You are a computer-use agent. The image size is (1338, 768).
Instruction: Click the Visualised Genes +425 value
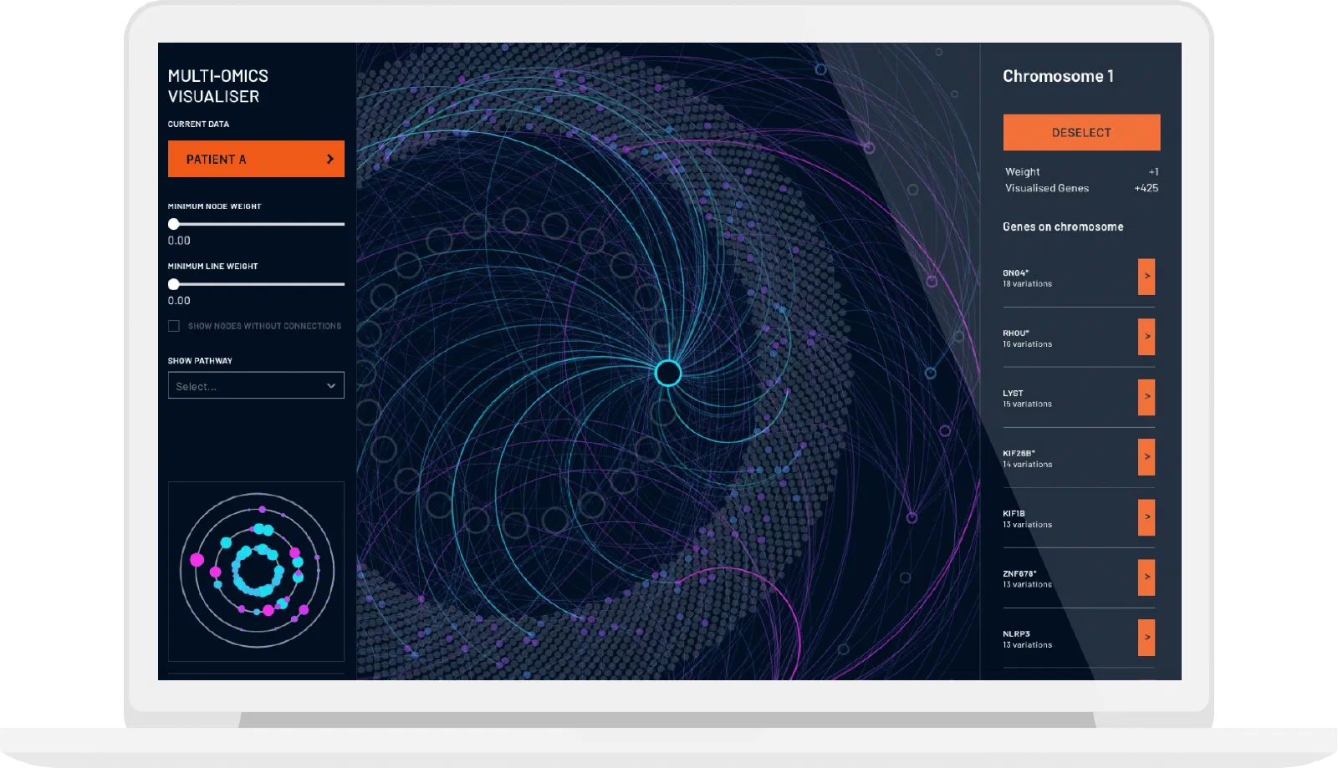[x=1146, y=188]
